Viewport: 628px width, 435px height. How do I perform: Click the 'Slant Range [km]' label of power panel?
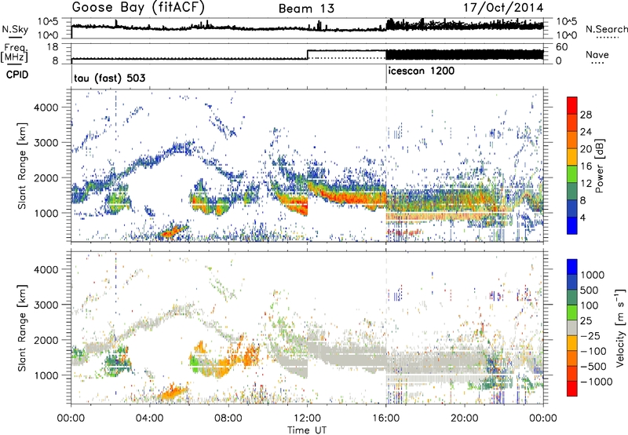pos(22,166)
